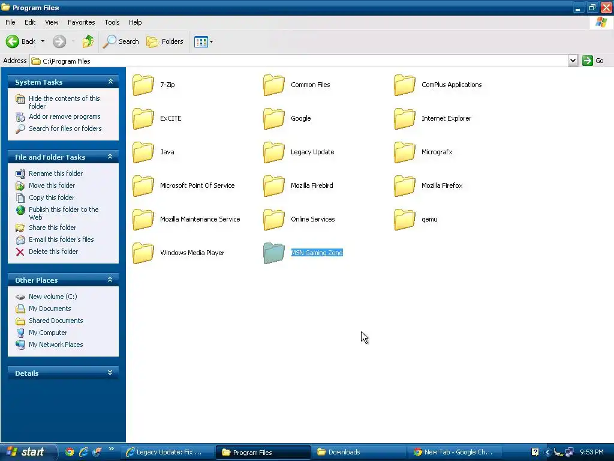Open the File menu
614x461 pixels.
(10, 22)
